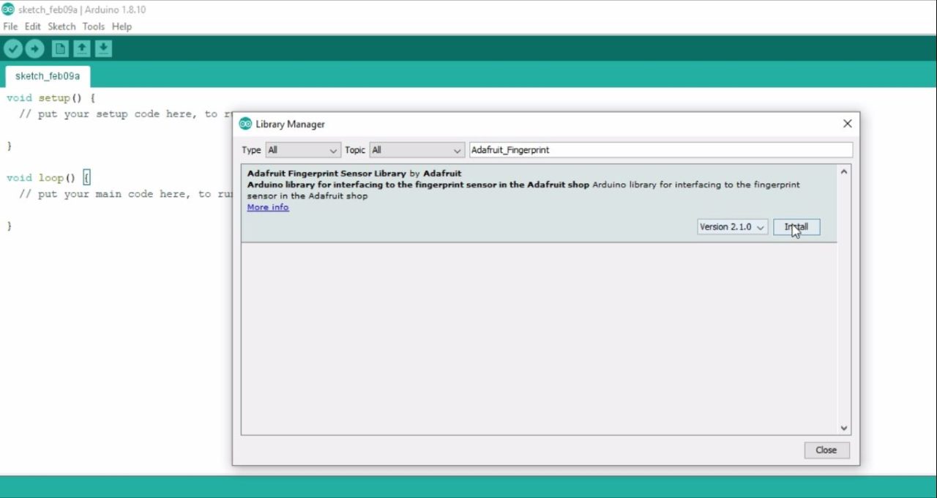Viewport: 937px width, 498px height.
Task: Click the library list scroll down arrow
Action: [844, 428]
